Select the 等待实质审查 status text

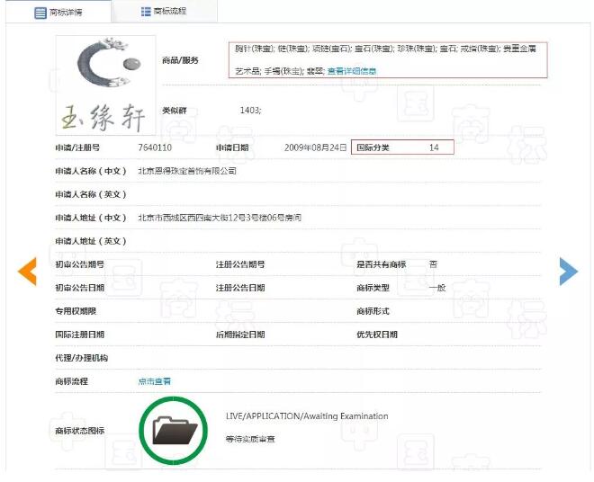tap(250, 439)
